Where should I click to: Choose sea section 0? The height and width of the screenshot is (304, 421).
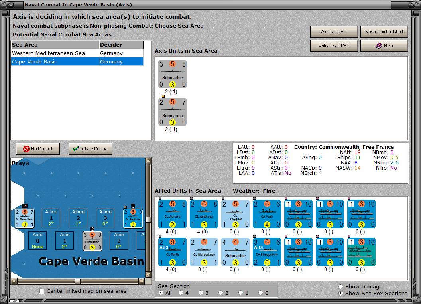(260, 293)
